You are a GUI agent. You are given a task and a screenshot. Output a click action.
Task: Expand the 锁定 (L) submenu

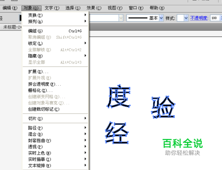point(55,43)
